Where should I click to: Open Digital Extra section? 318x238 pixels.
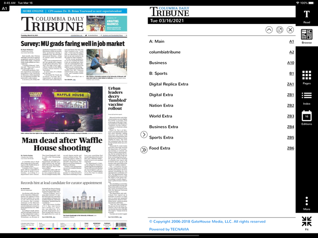coord(161,95)
